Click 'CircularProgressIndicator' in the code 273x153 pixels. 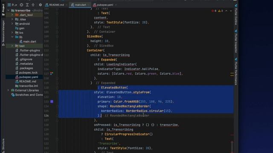[127, 134]
